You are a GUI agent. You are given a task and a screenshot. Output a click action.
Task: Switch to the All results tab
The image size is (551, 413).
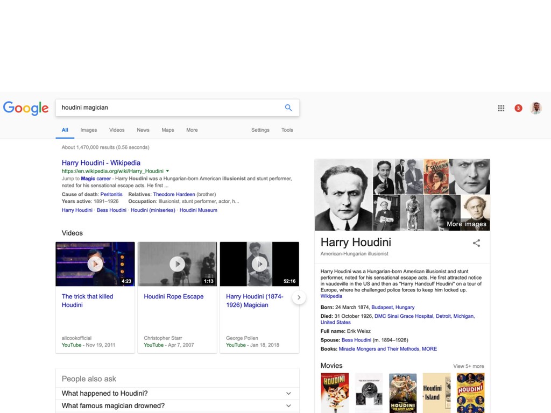pyautogui.click(x=65, y=130)
